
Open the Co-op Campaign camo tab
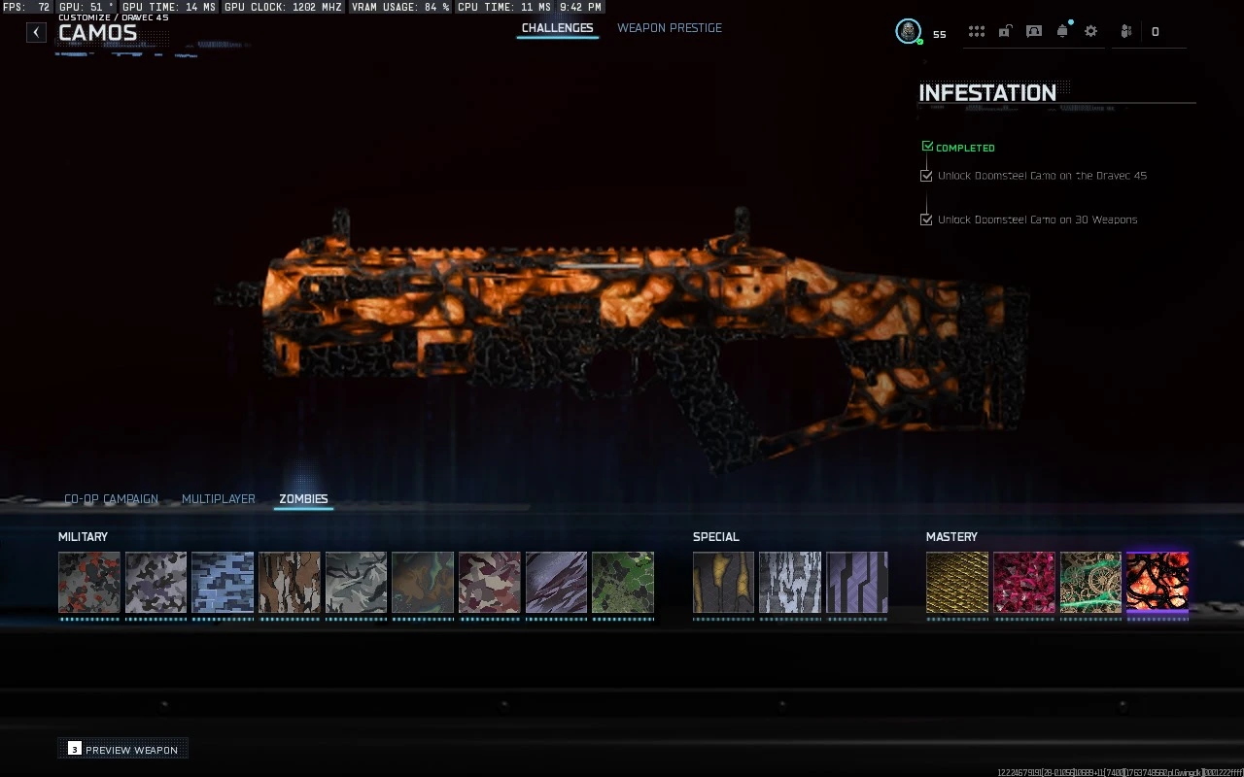pyautogui.click(x=111, y=499)
